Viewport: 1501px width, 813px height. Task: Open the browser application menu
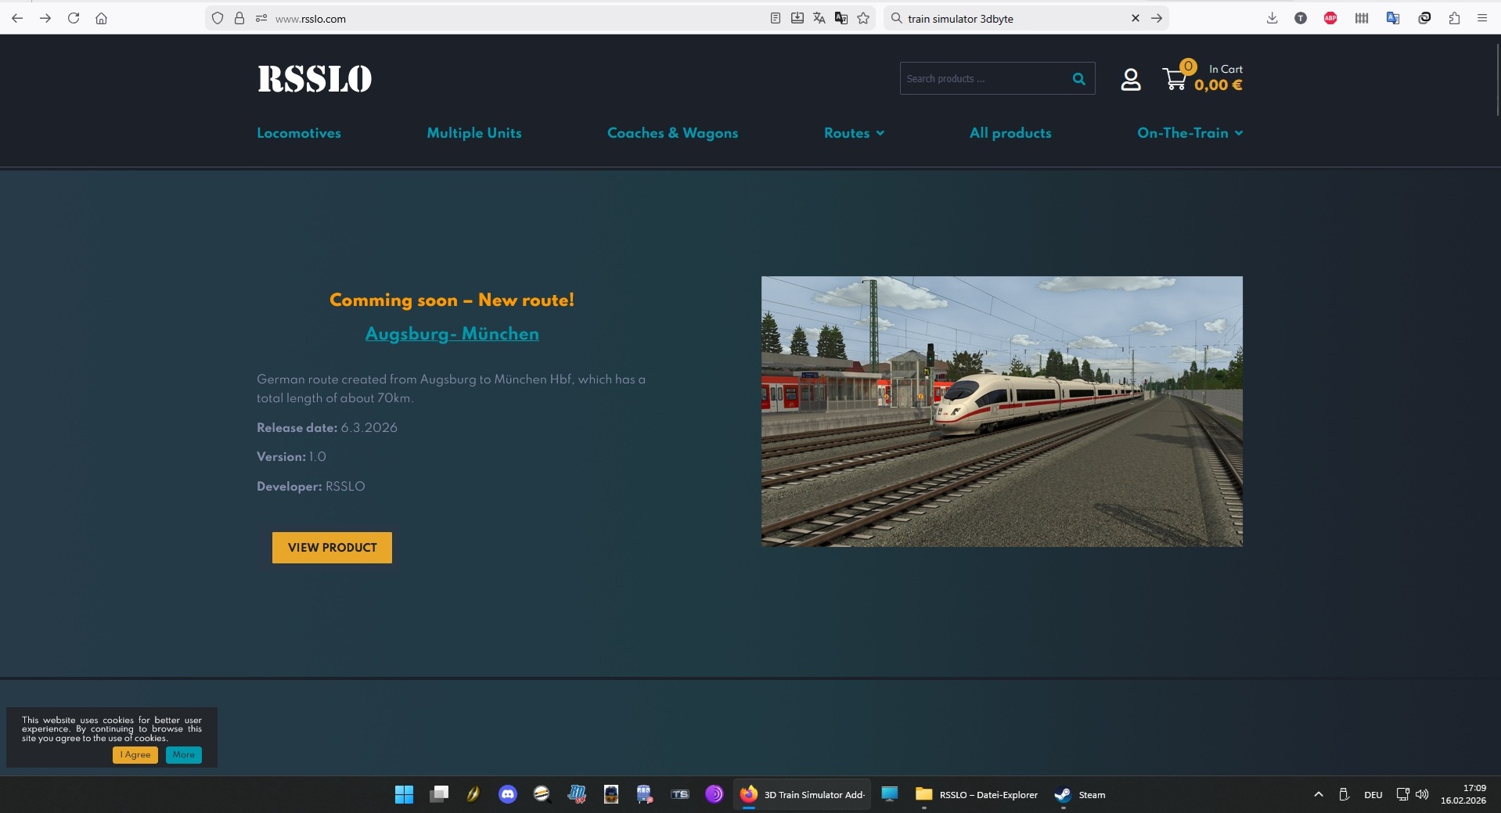click(1482, 18)
